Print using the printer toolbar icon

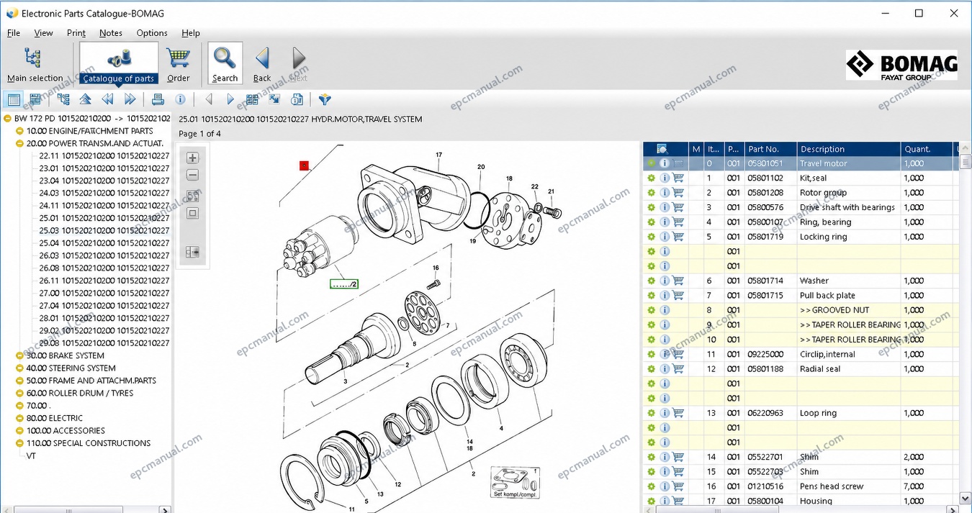[x=158, y=99]
